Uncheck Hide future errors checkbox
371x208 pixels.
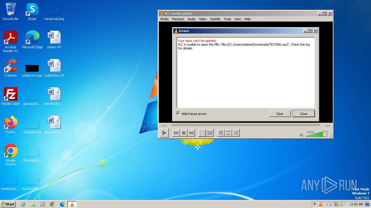coord(179,114)
